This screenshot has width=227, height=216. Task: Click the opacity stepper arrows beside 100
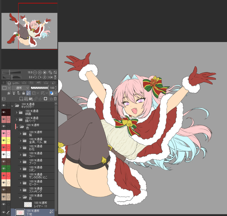(56, 88)
